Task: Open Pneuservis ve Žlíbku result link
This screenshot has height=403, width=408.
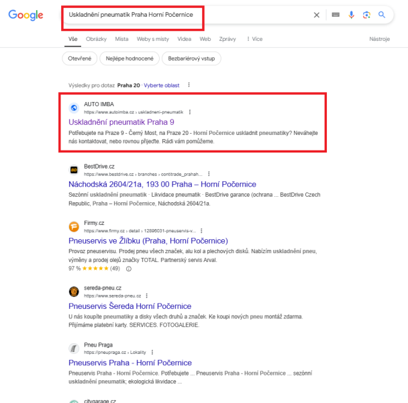Action: [148, 240]
